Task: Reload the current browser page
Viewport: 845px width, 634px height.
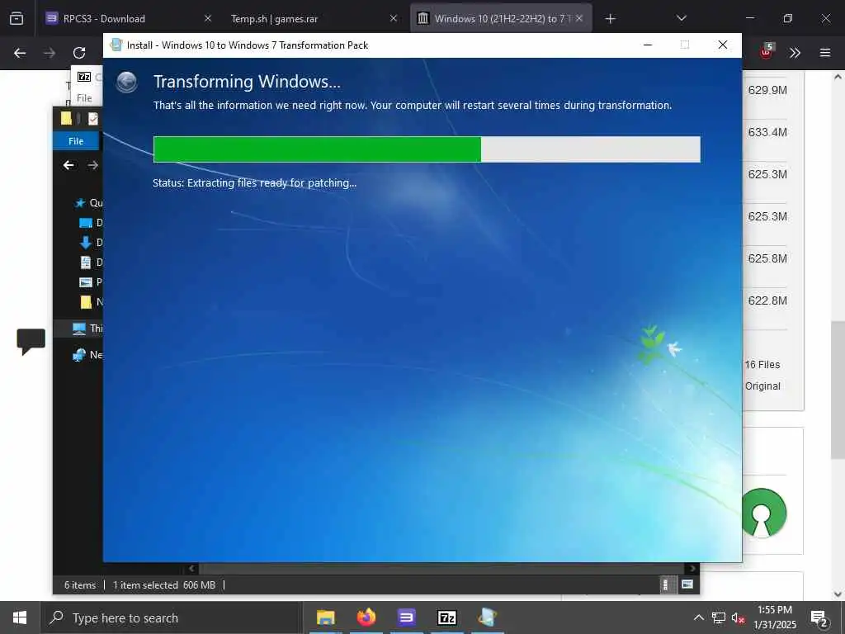Action: [x=79, y=53]
